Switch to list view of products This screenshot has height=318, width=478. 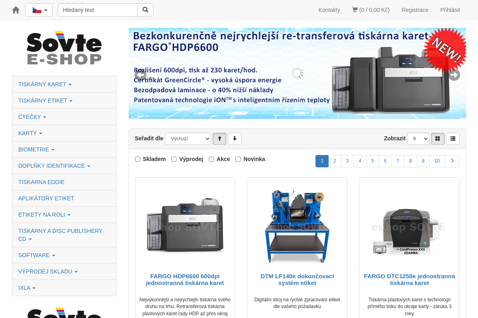click(453, 138)
